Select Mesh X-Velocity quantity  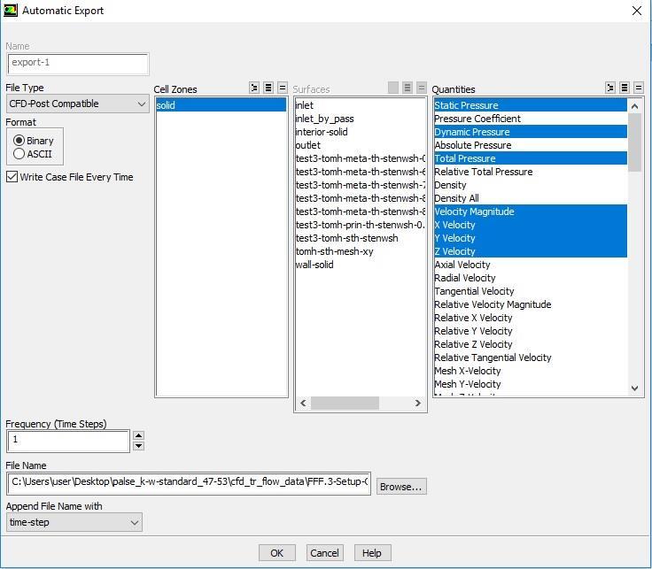tap(531, 371)
